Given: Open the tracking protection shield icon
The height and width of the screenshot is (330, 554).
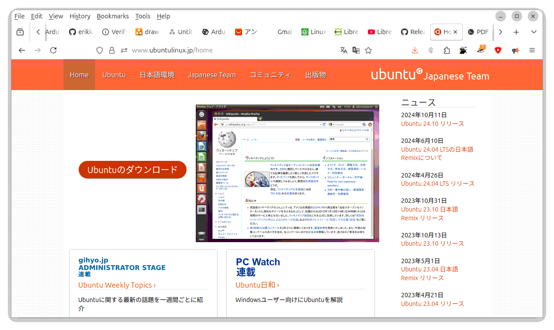Looking at the screenshot, I should pyautogui.click(x=100, y=50).
